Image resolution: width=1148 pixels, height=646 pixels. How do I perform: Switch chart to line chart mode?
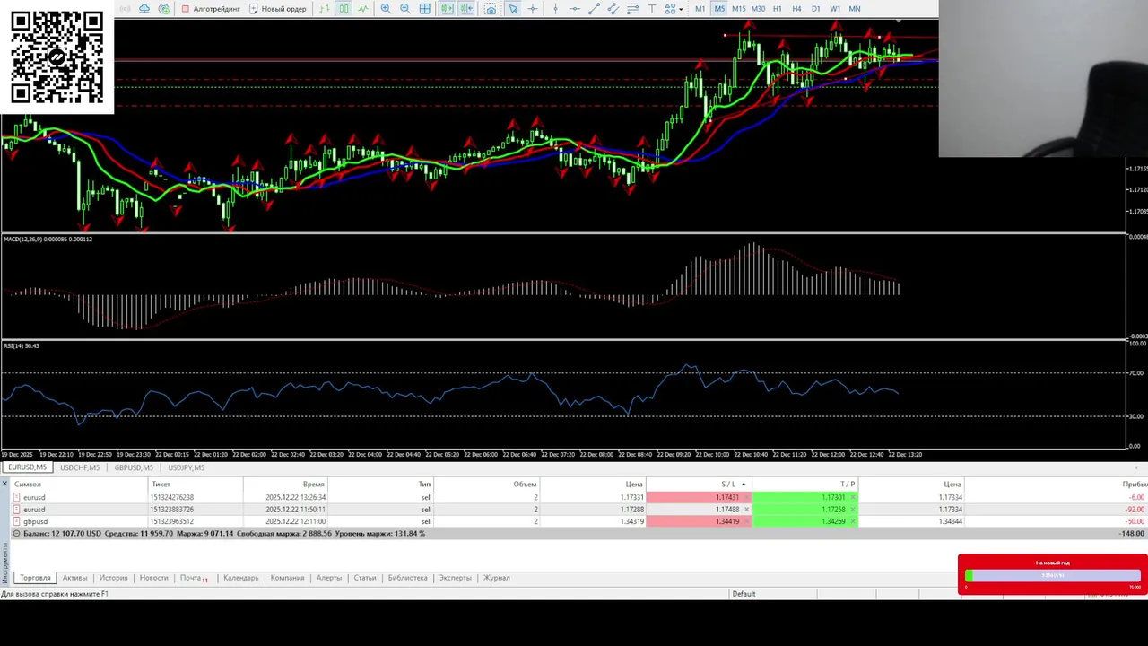click(x=362, y=8)
